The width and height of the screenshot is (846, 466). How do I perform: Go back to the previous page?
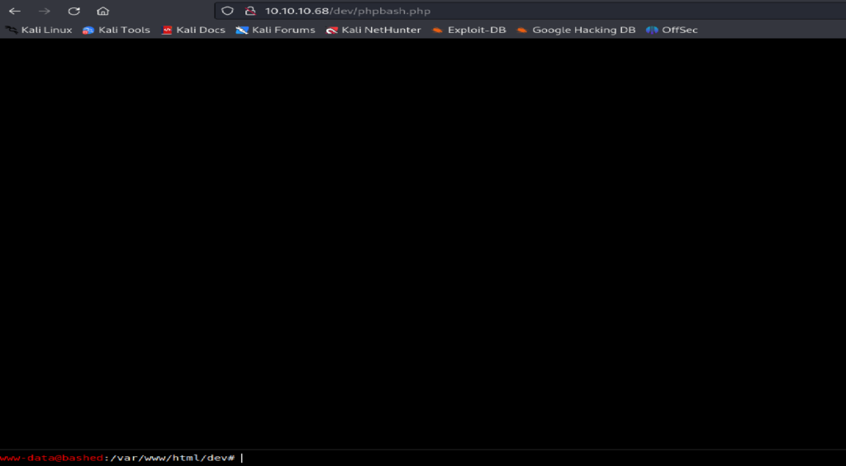[x=15, y=11]
